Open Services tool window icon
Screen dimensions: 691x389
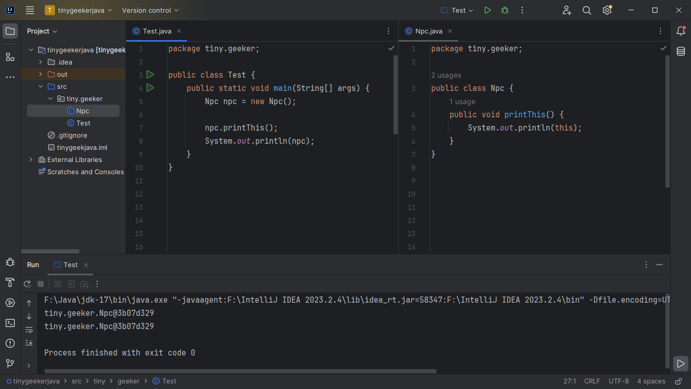(10, 303)
